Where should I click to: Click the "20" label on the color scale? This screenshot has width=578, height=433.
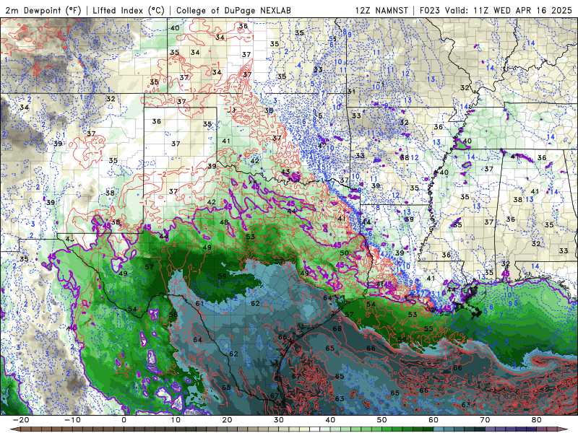[x=227, y=420]
